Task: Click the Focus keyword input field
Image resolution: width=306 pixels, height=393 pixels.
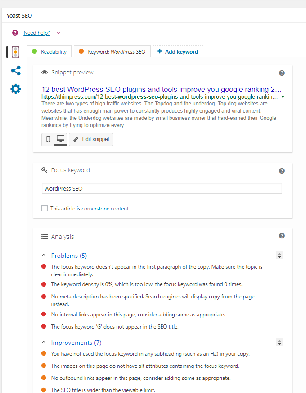Action: click(x=162, y=188)
